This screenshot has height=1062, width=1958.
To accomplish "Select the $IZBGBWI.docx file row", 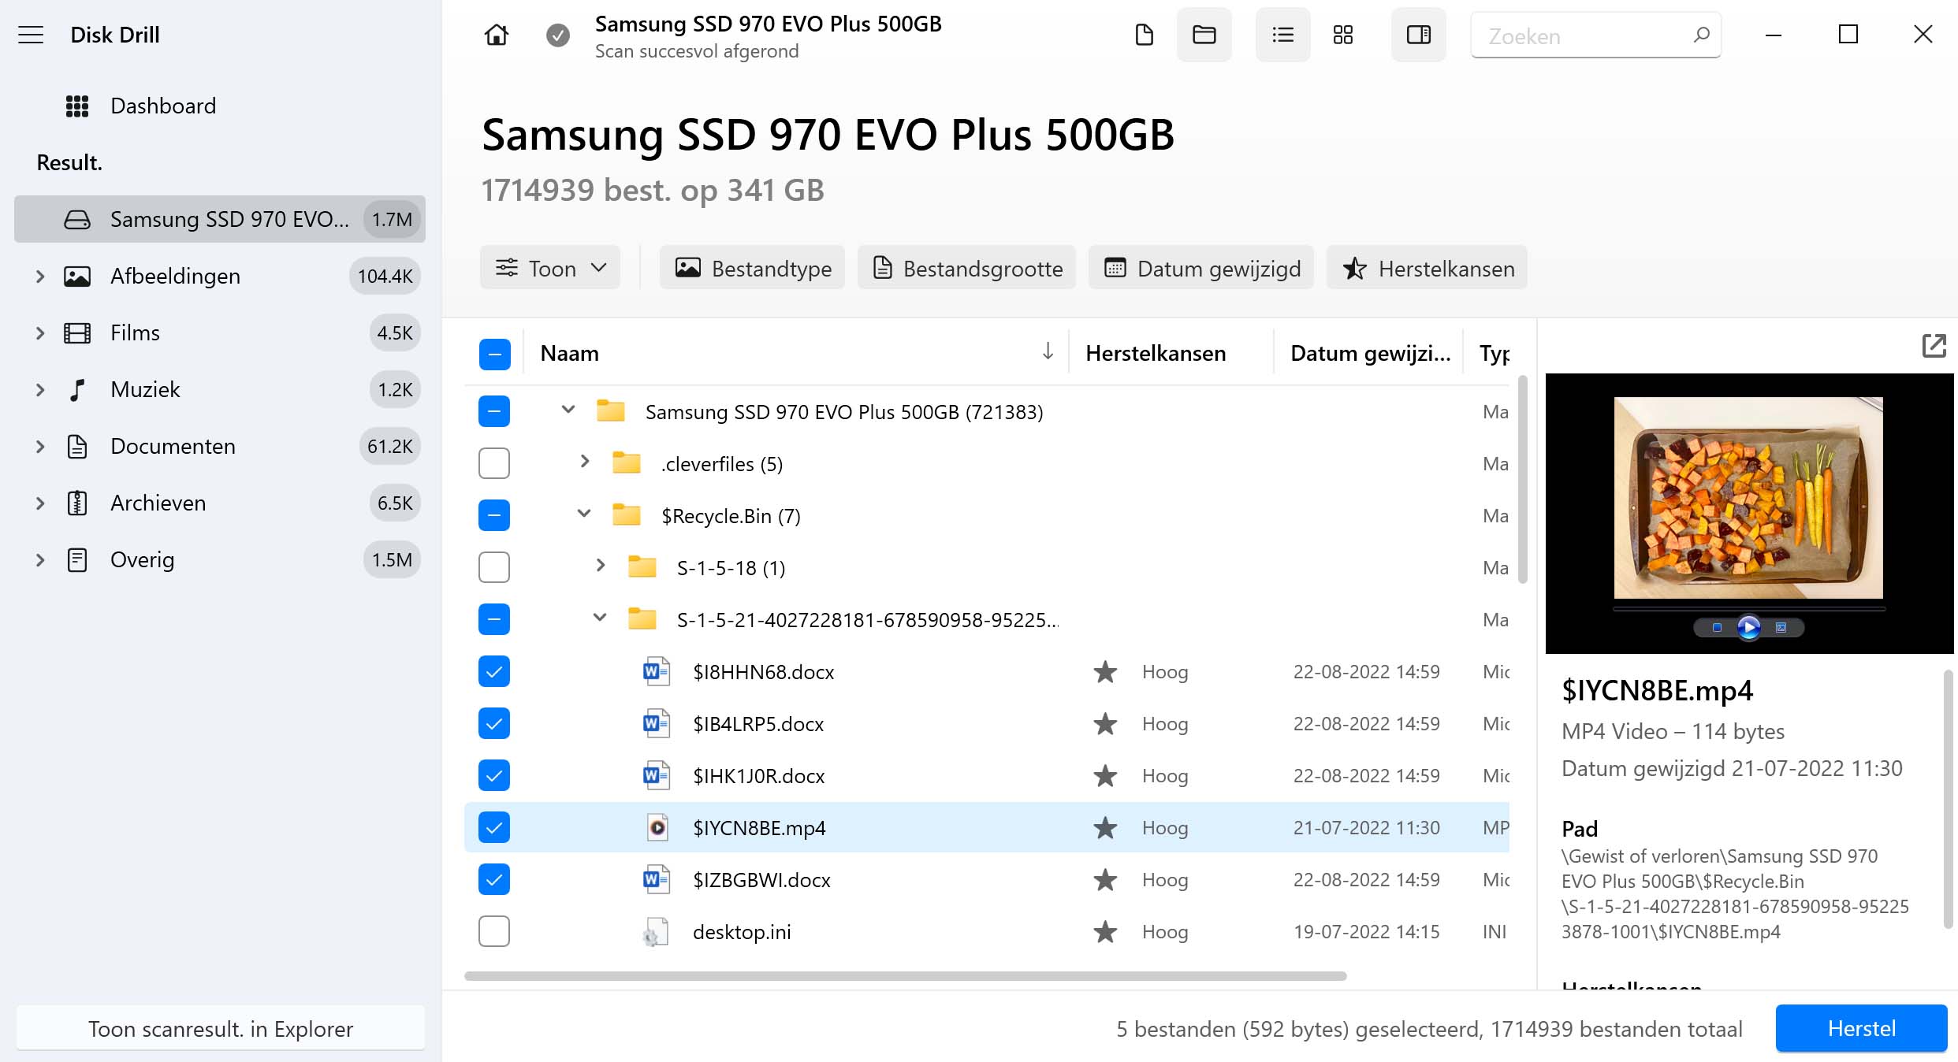I will pos(986,879).
